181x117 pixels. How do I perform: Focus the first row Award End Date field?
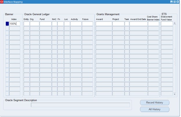coord(138,24)
